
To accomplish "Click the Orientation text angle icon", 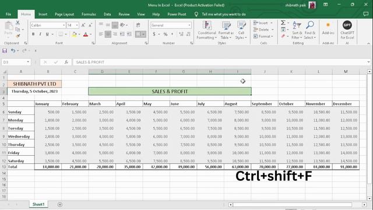I will click(122, 24).
